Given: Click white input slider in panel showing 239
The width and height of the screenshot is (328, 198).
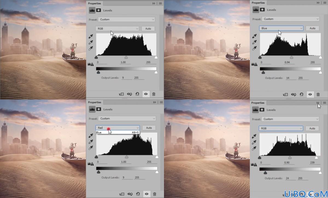Looking at the screenshot, I should (x=316, y=157).
